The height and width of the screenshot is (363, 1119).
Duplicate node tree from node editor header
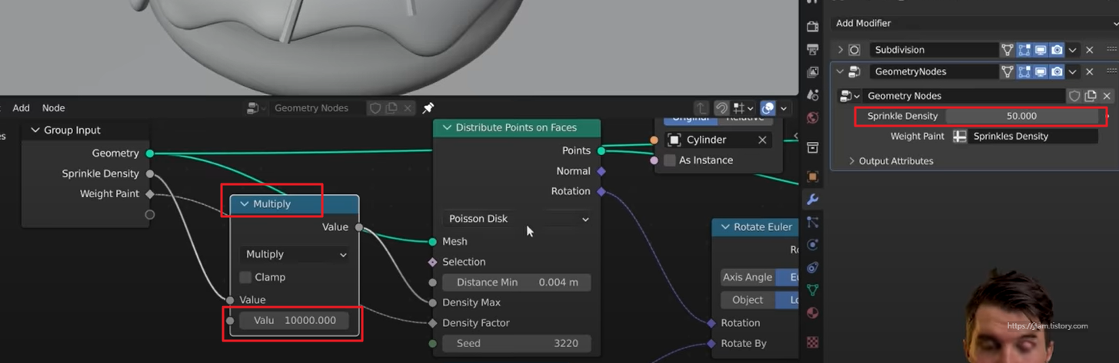click(391, 108)
